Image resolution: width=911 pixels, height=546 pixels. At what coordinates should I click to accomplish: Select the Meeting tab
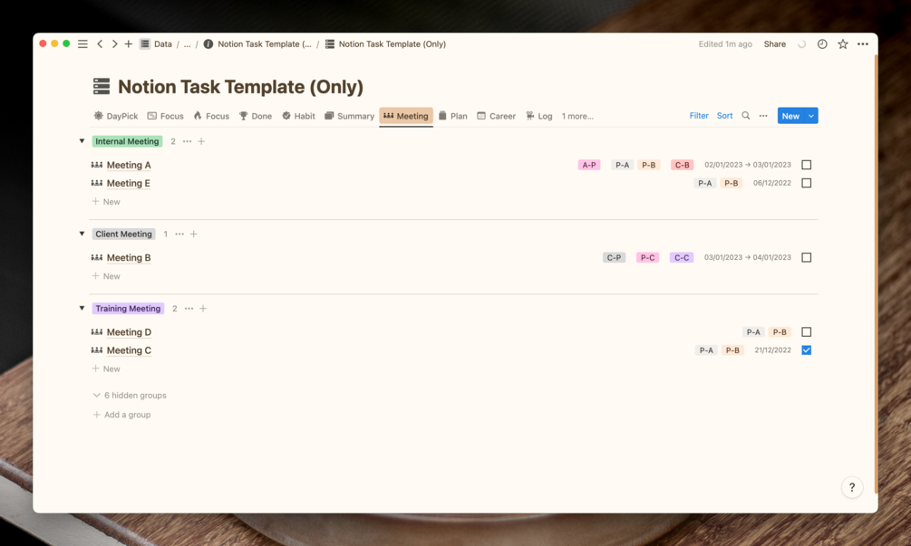pos(406,116)
